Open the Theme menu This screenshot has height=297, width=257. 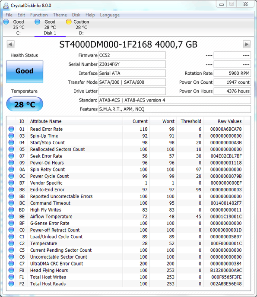pyautogui.click(x=60, y=15)
